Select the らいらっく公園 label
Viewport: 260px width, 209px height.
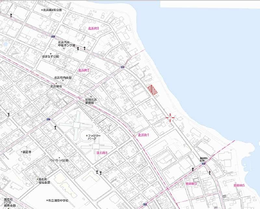coord(59,160)
